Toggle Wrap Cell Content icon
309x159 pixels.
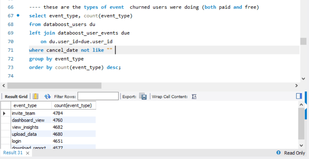click(x=194, y=96)
